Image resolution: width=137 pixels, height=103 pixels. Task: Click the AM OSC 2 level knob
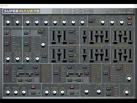coord(122,22)
